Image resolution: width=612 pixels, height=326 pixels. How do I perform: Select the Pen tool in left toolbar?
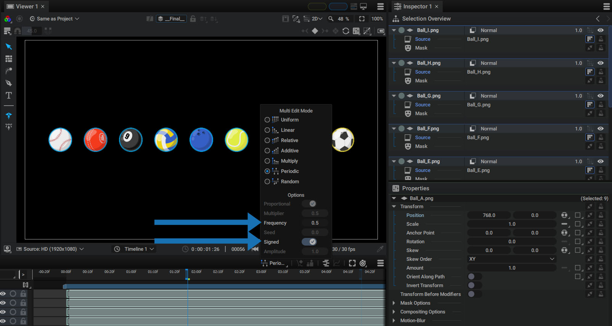[9, 83]
